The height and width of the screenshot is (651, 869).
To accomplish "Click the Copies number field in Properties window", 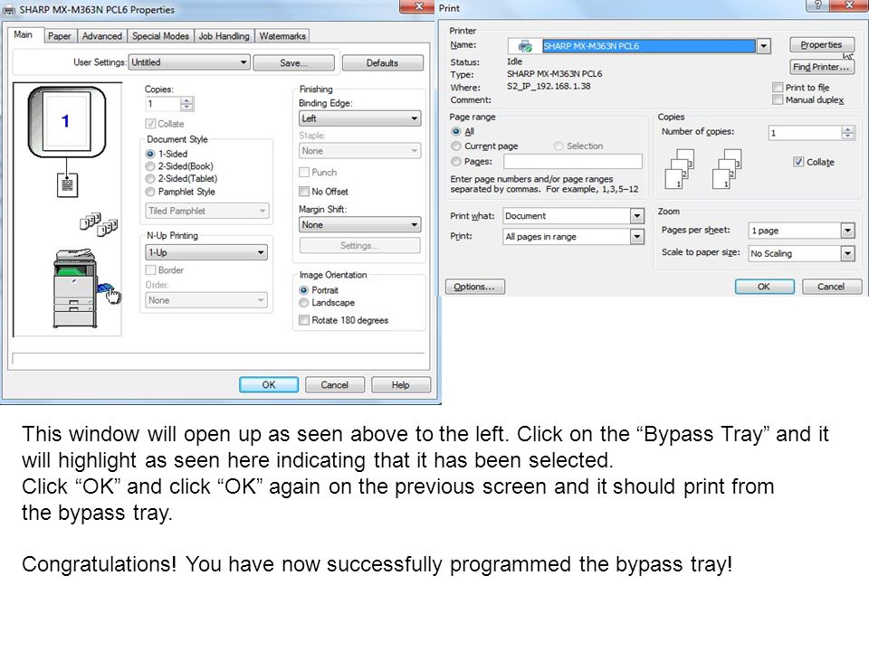I will 163,103.
